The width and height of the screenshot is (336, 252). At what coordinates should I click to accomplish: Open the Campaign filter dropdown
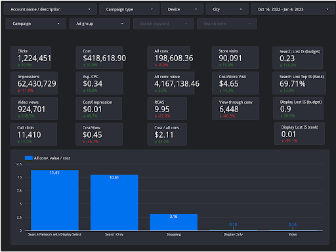[x=36, y=24]
